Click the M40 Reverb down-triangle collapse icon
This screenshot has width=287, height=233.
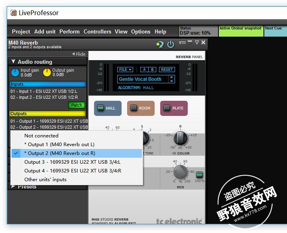[197, 43]
